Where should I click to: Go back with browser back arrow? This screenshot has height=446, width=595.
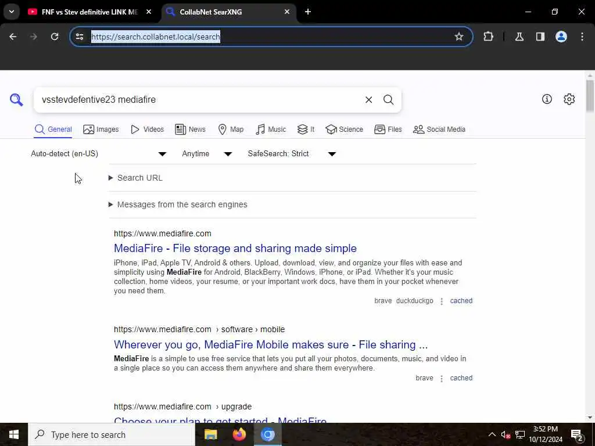(13, 37)
